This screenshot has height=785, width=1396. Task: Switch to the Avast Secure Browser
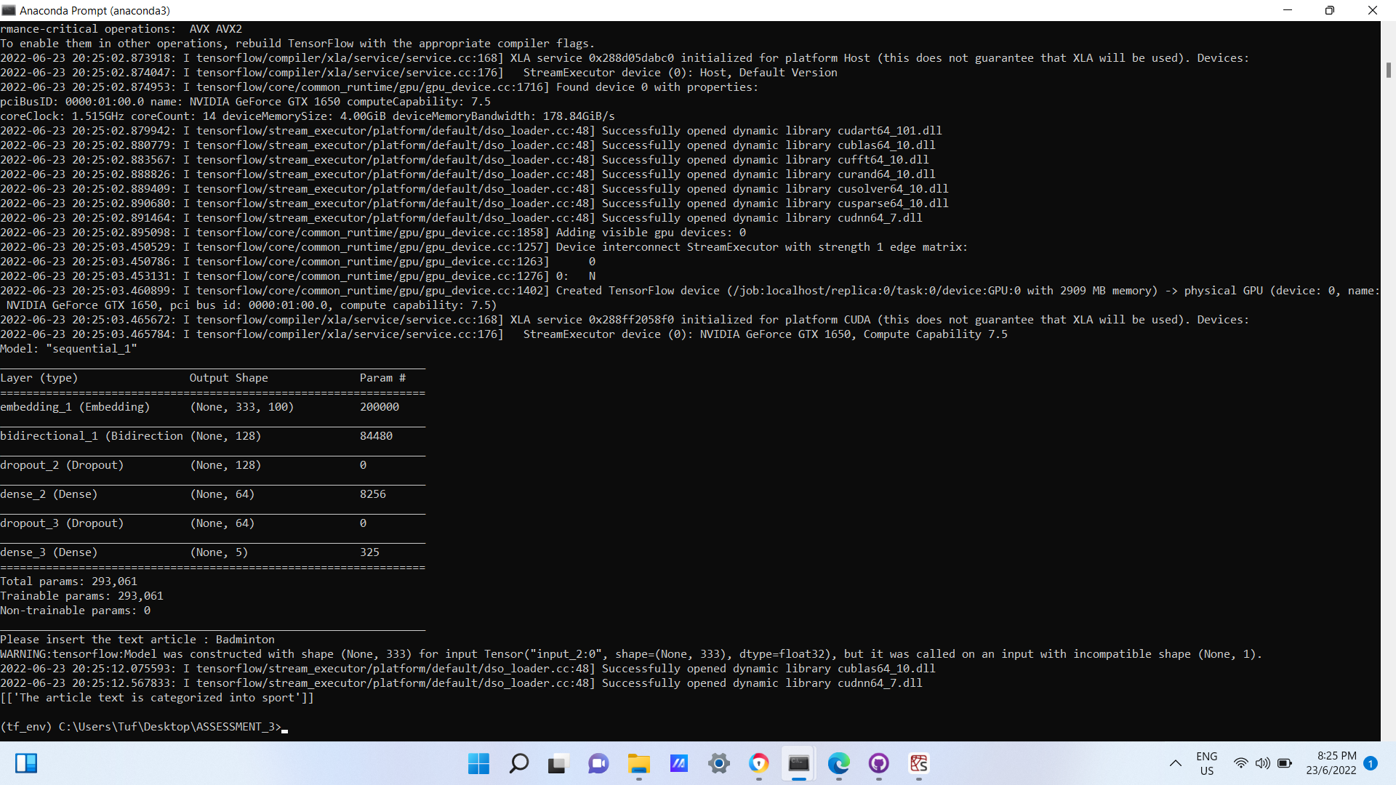[x=759, y=763]
